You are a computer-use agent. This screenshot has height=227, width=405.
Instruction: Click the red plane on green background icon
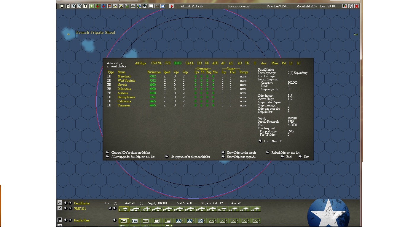point(98,6)
